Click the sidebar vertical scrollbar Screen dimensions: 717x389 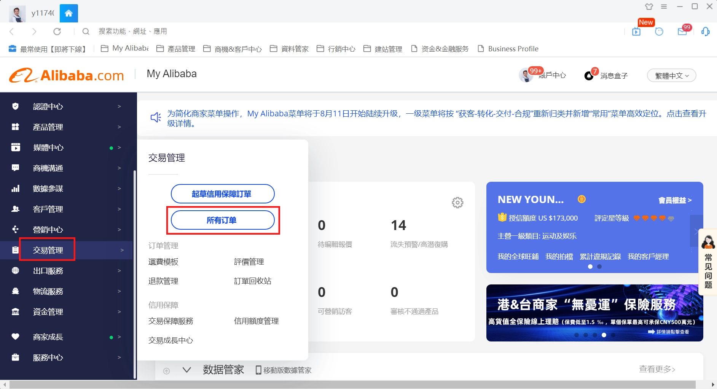pyautogui.click(x=134, y=274)
